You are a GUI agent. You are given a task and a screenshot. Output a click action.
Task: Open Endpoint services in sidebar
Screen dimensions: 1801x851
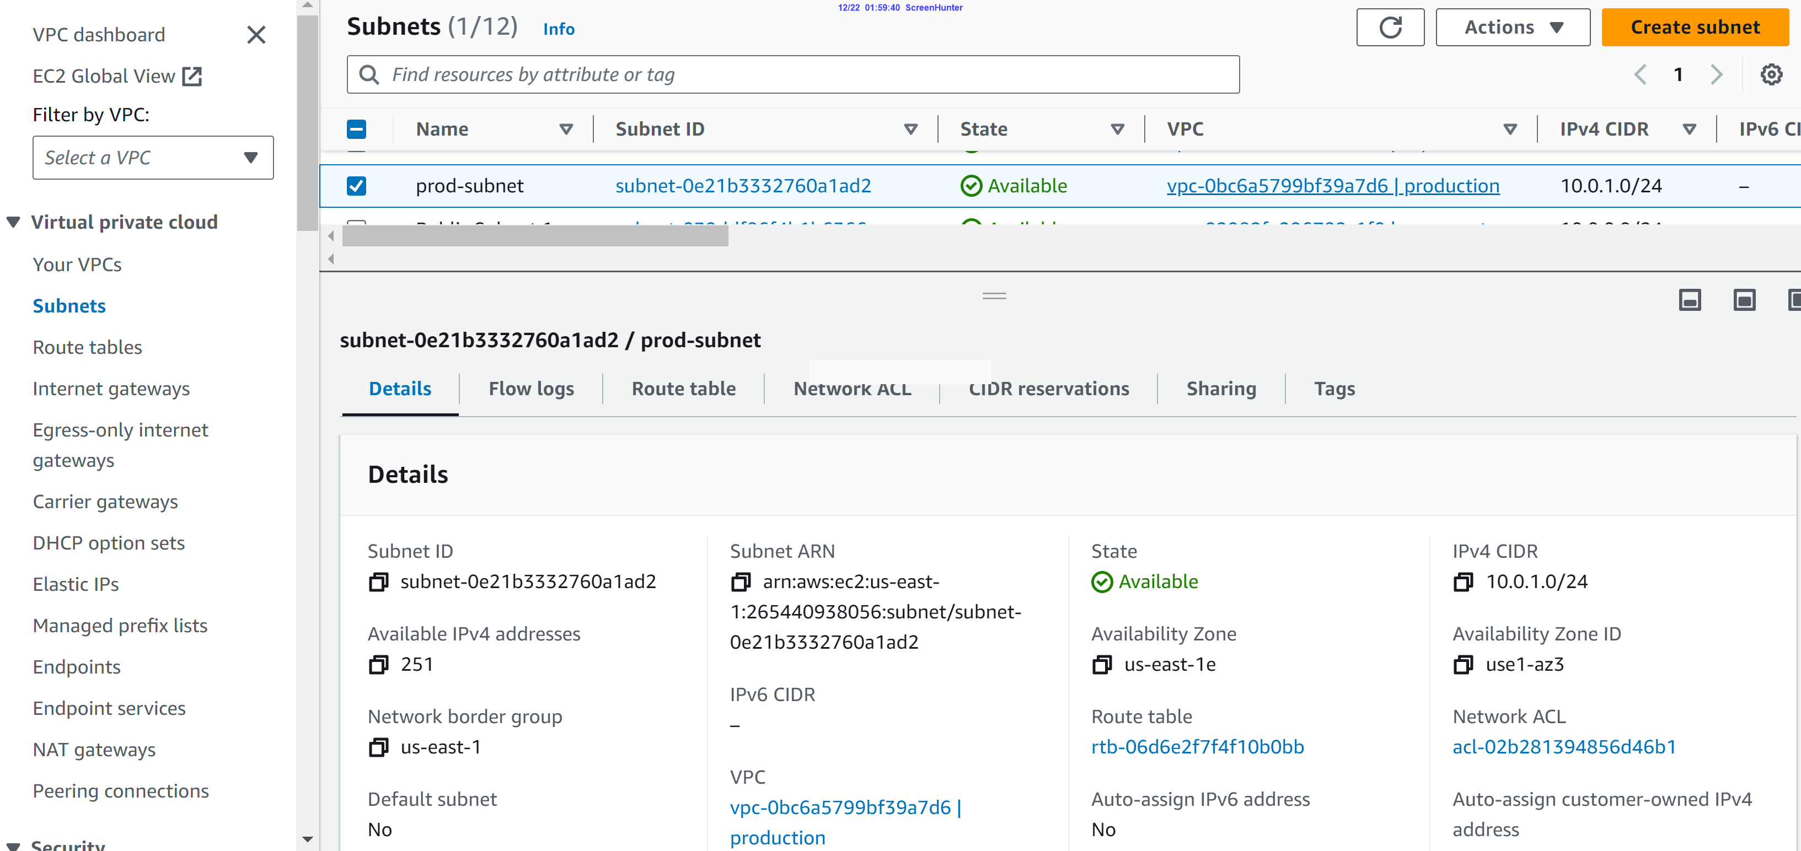109,708
